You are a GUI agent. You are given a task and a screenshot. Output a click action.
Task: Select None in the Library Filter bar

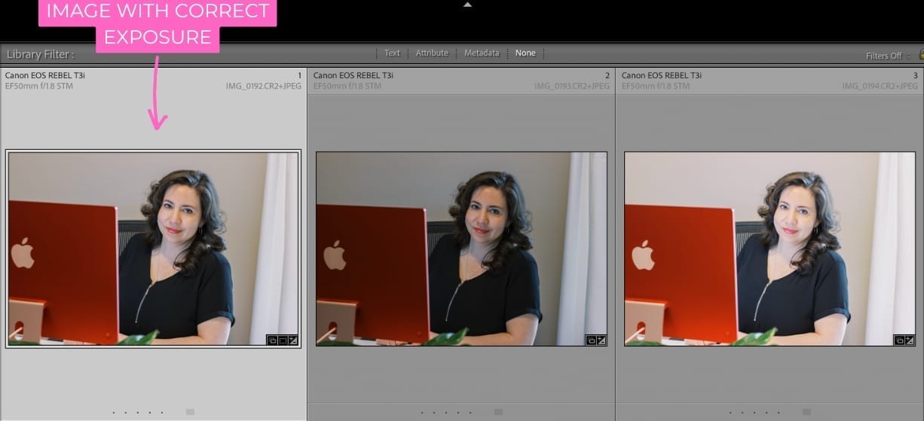tap(525, 53)
